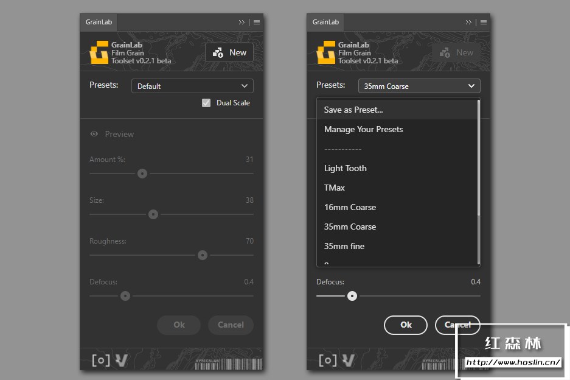
Task: Click the Amount value 31
Action: coord(249,160)
